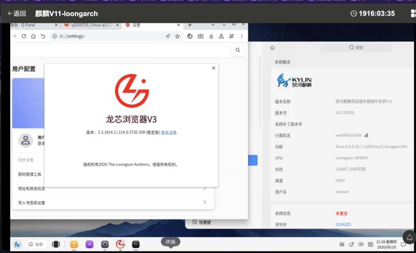Close the browser about dialog
416x253 pixels.
point(214,68)
